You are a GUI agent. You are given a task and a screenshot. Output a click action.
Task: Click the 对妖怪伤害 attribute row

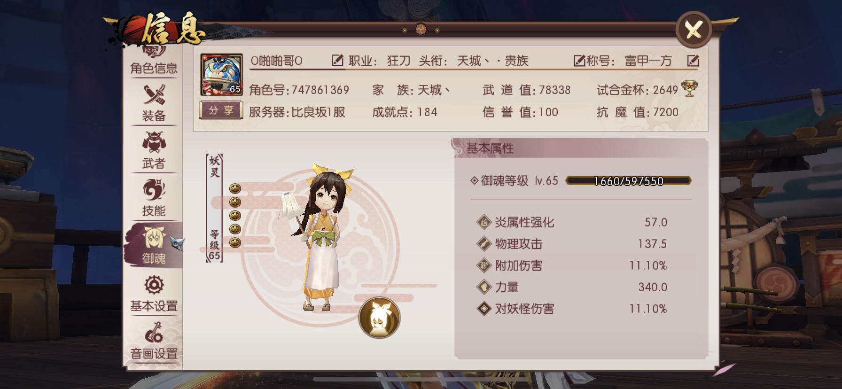point(572,309)
